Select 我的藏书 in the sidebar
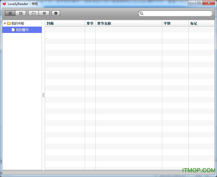The image size is (217, 177). (22, 30)
